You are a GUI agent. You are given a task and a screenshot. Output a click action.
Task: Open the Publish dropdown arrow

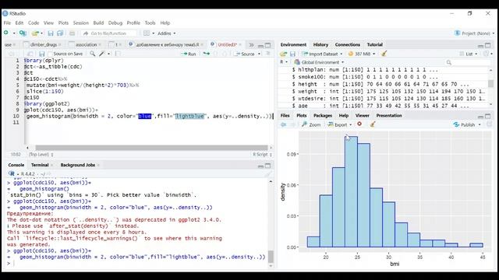coord(480,124)
